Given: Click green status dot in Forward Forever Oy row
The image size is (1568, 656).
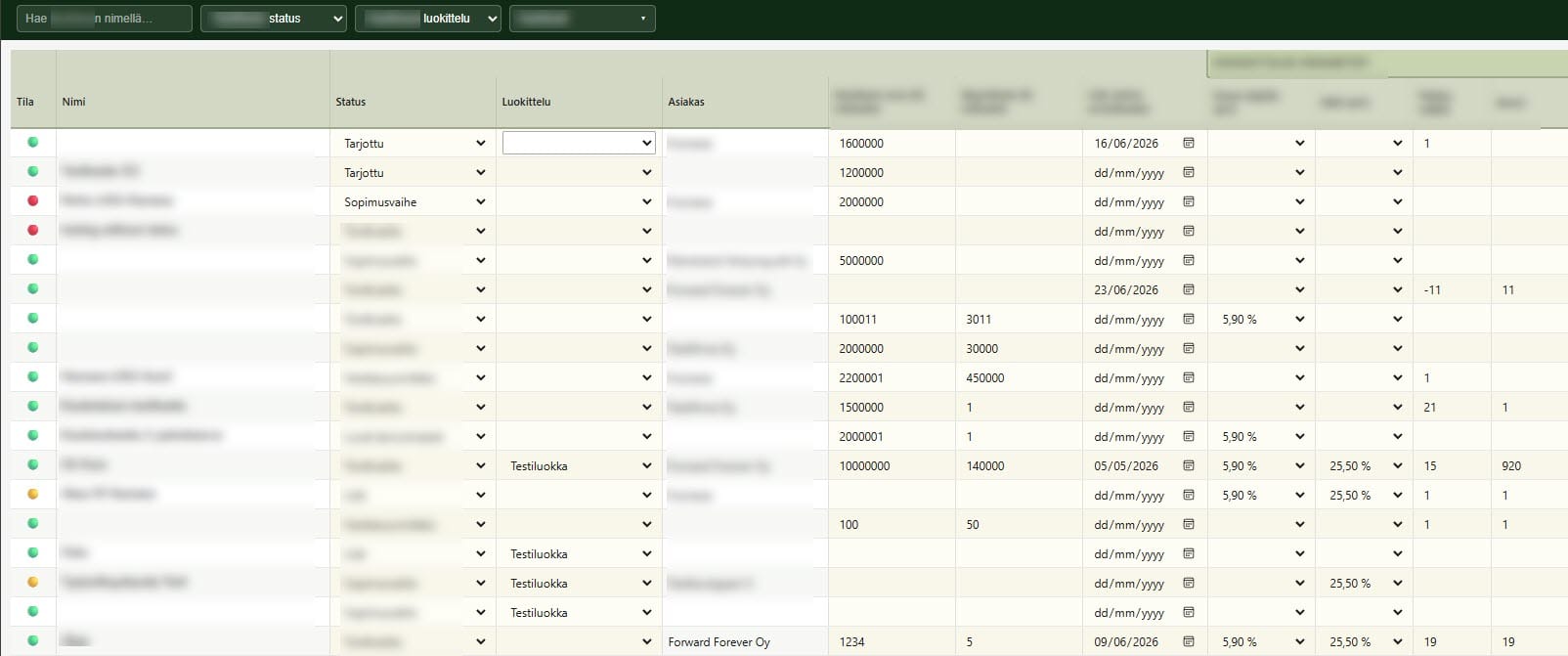Looking at the screenshot, I should pyautogui.click(x=33, y=640).
